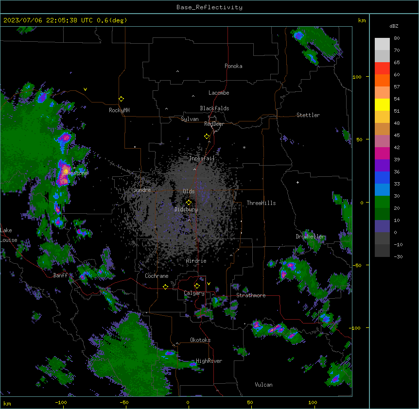Pick the magenta 42-39 dBZ legend swatch
Viewport: 419px width, 409px height.
382,153
